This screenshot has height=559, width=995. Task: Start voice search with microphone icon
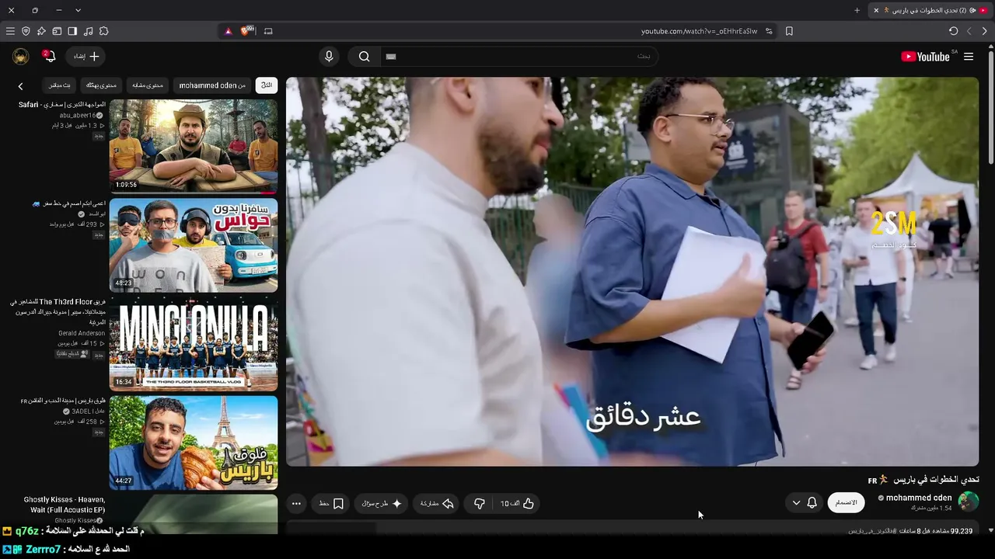tap(329, 56)
